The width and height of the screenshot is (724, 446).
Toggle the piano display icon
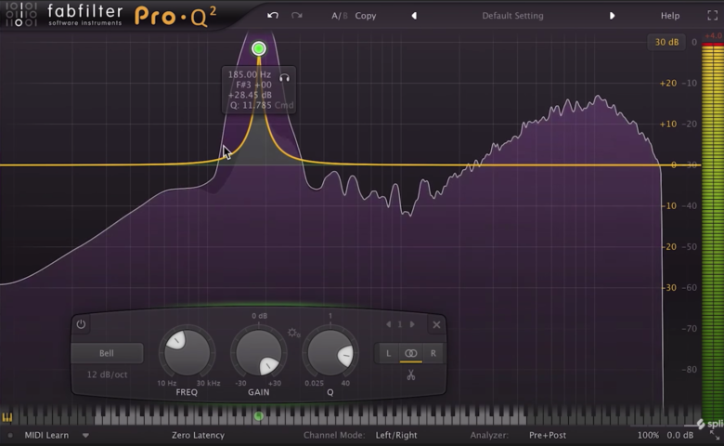pos(7,417)
